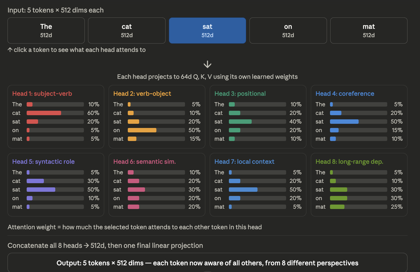Click the highlighted "sat" token
Viewport: 420px width, 272px height.
[x=207, y=31]
